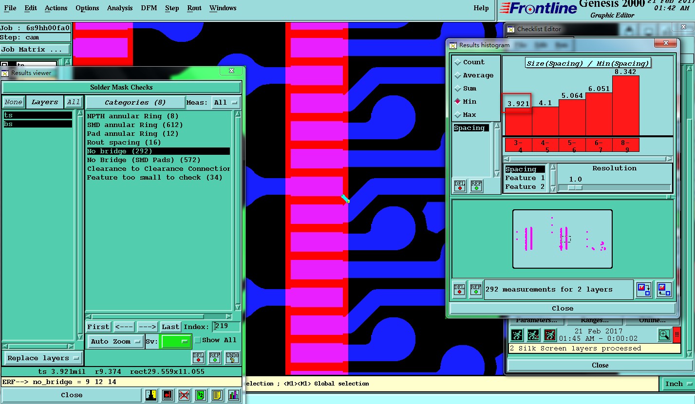Open Analysis menu

click(119, 8)
